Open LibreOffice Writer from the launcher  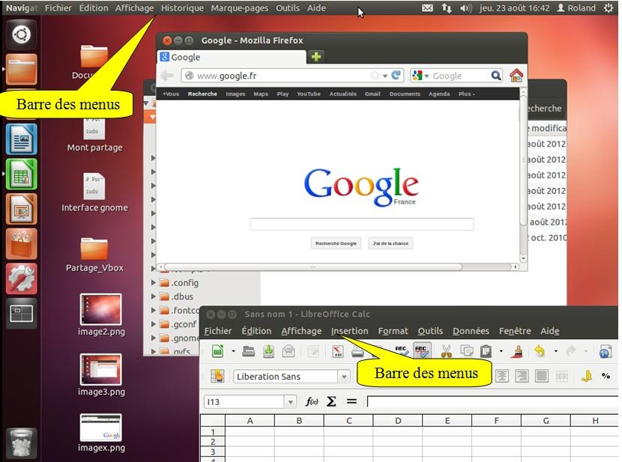22,139
